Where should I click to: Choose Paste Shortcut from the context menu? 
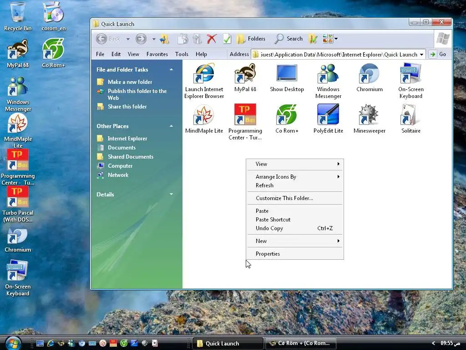(295, 220)
